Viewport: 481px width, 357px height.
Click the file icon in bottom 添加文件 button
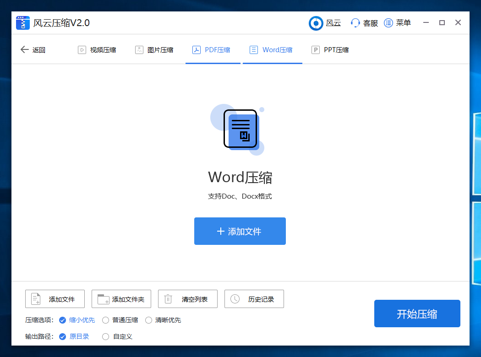(x=36, y=299)
